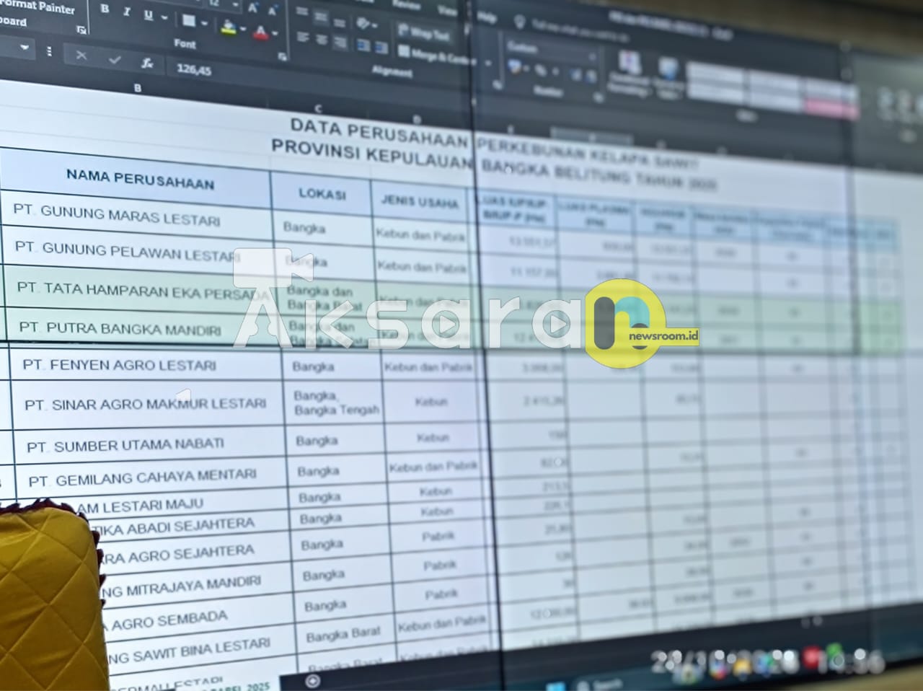Viewport: 923px width, 691px height.
Task: Toggle italic text formatting
Action: pyautogui.click(x=126, y=12)
